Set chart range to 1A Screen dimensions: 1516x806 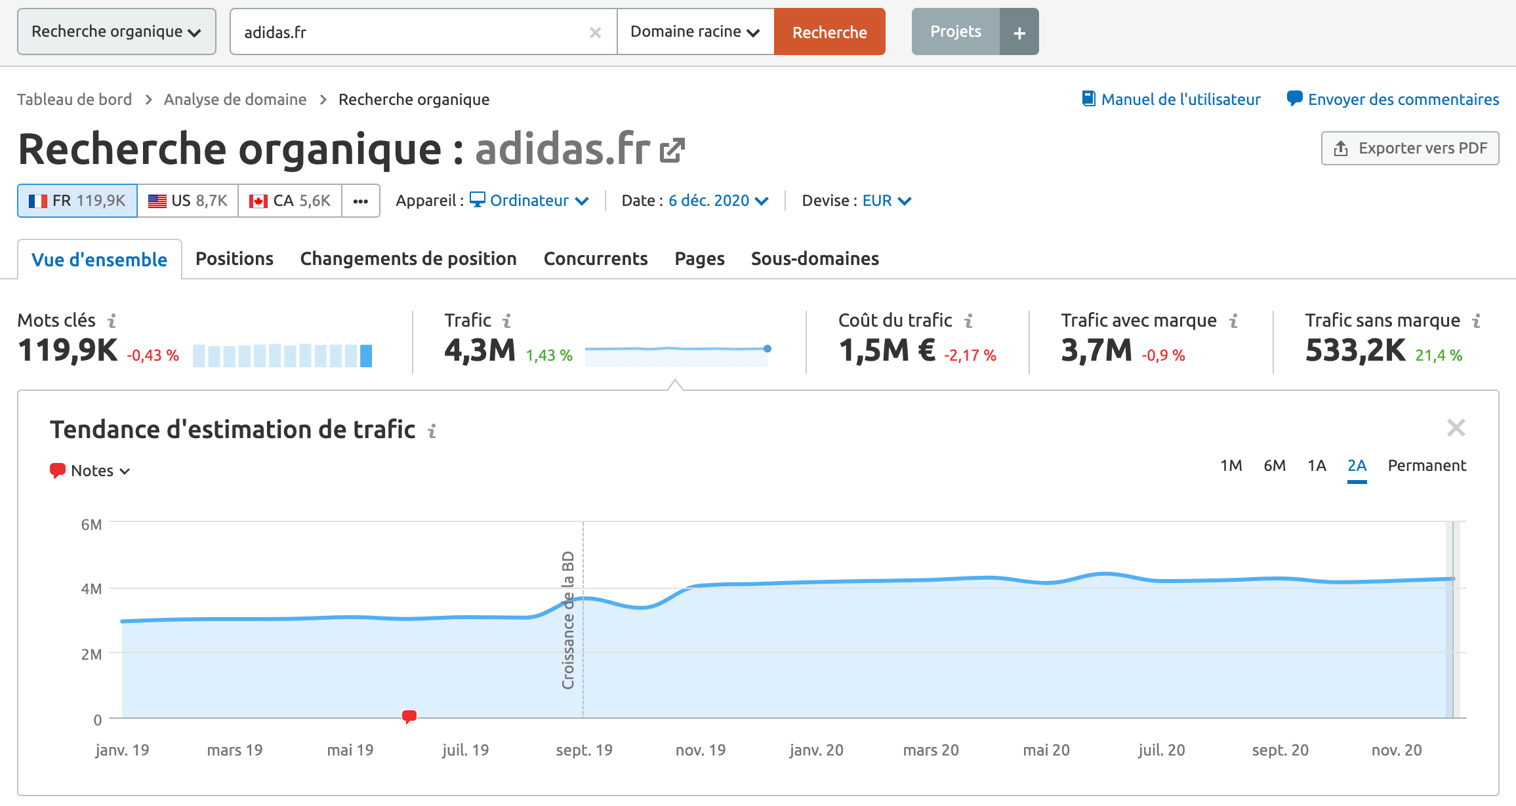point(1317,466)
